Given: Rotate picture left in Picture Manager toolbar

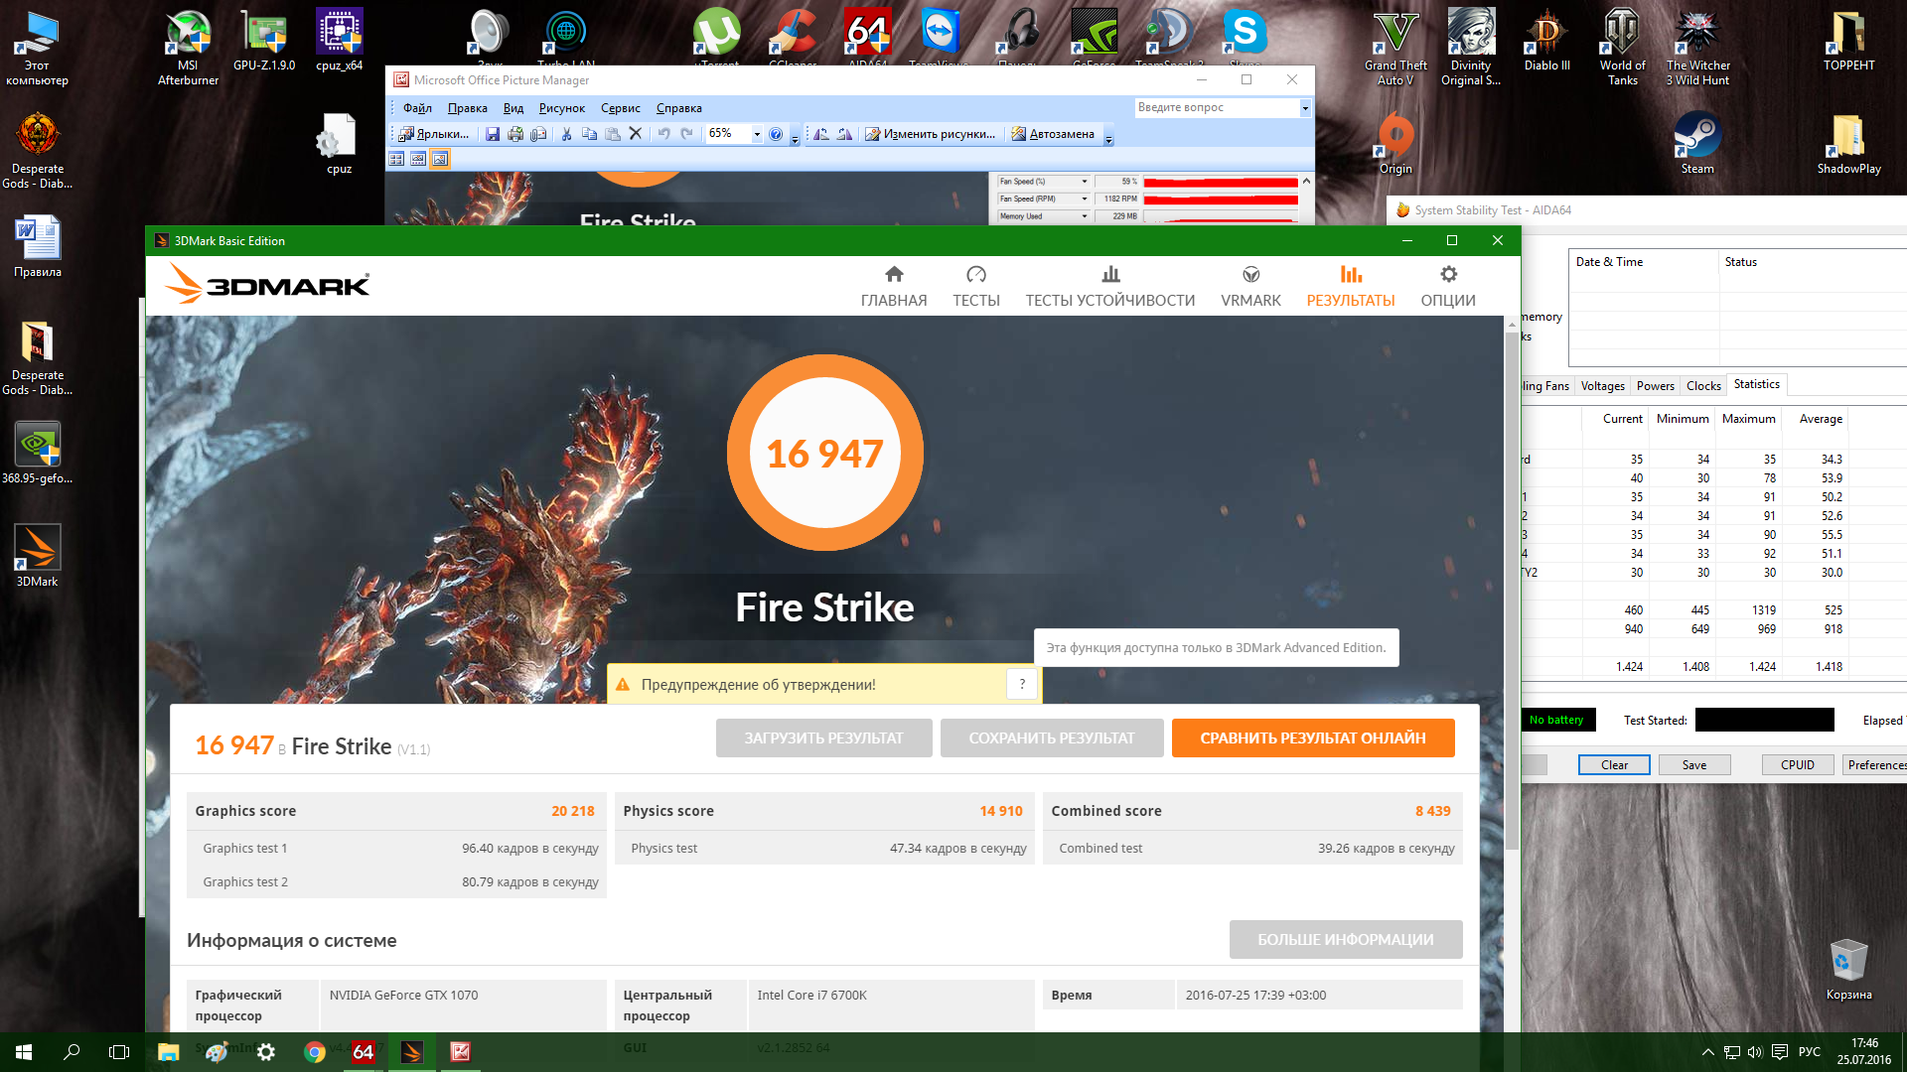Looking at the screenshot, I should [821, 134].
